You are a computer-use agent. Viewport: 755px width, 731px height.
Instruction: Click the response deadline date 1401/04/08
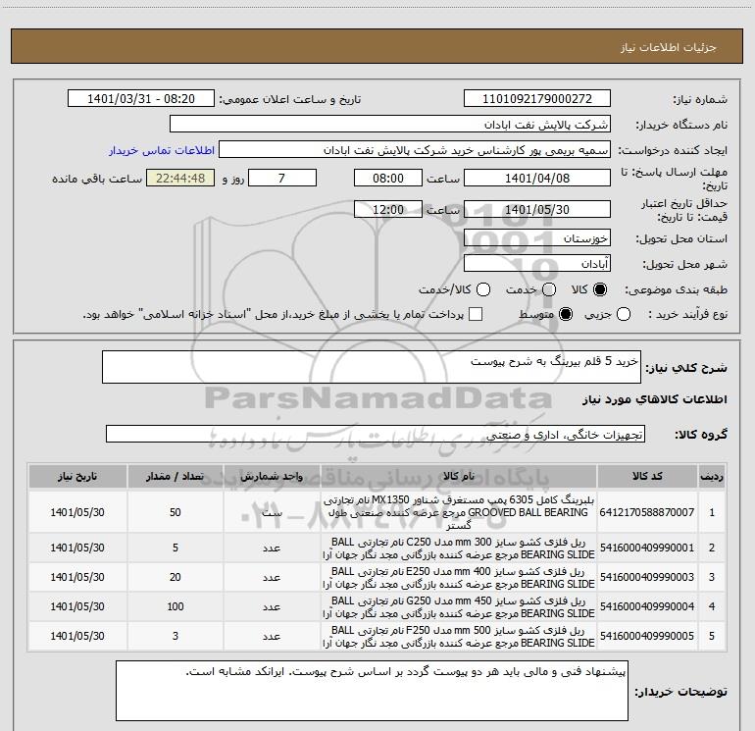pos(537,178)
